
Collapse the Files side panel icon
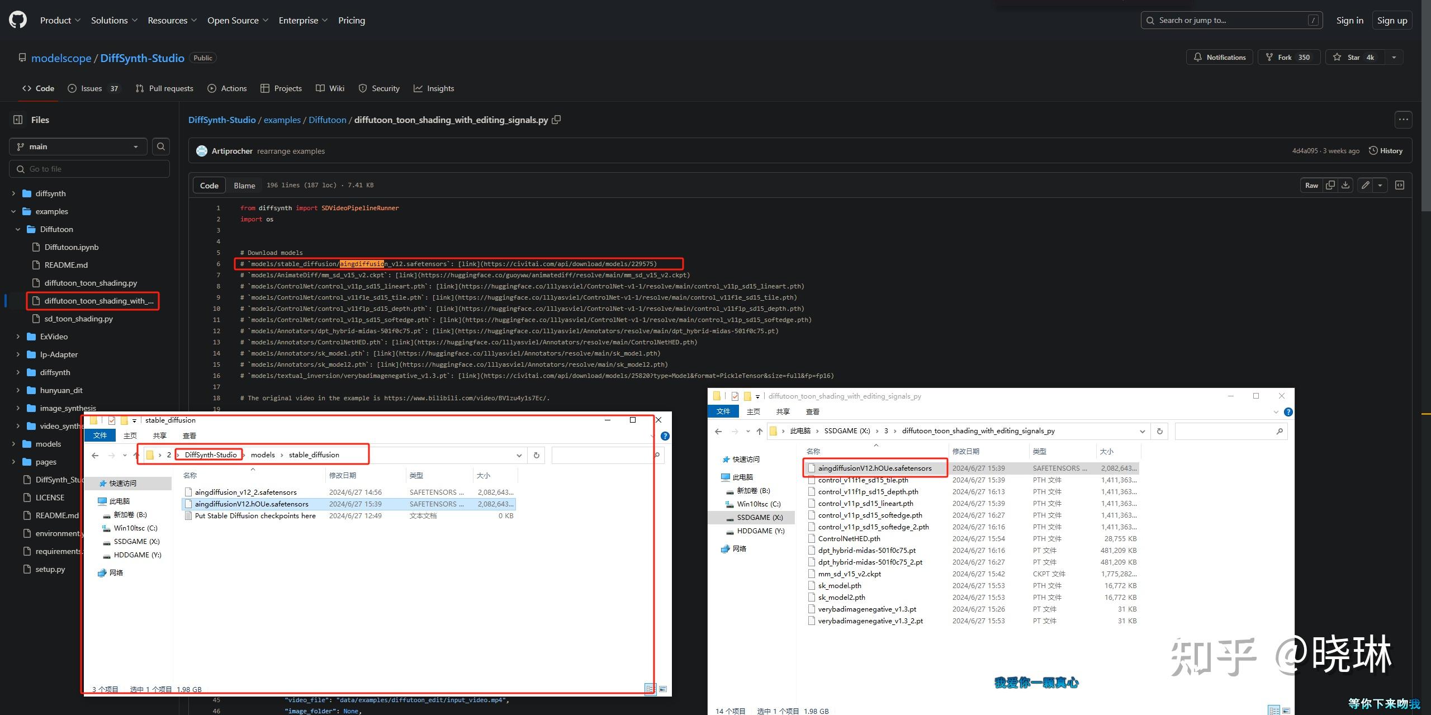coord(18,120)
